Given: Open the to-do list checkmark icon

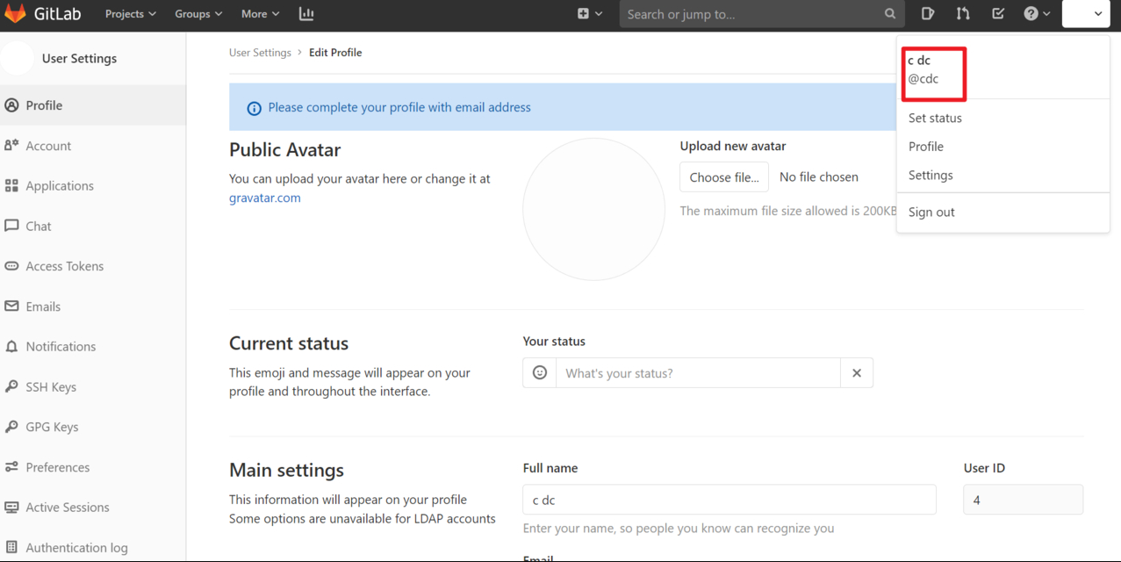Looking at the screenshot, I should coord(998,14).
